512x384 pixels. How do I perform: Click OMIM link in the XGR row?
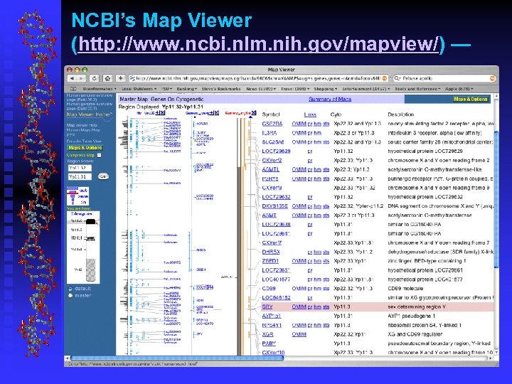pos(299,334)
